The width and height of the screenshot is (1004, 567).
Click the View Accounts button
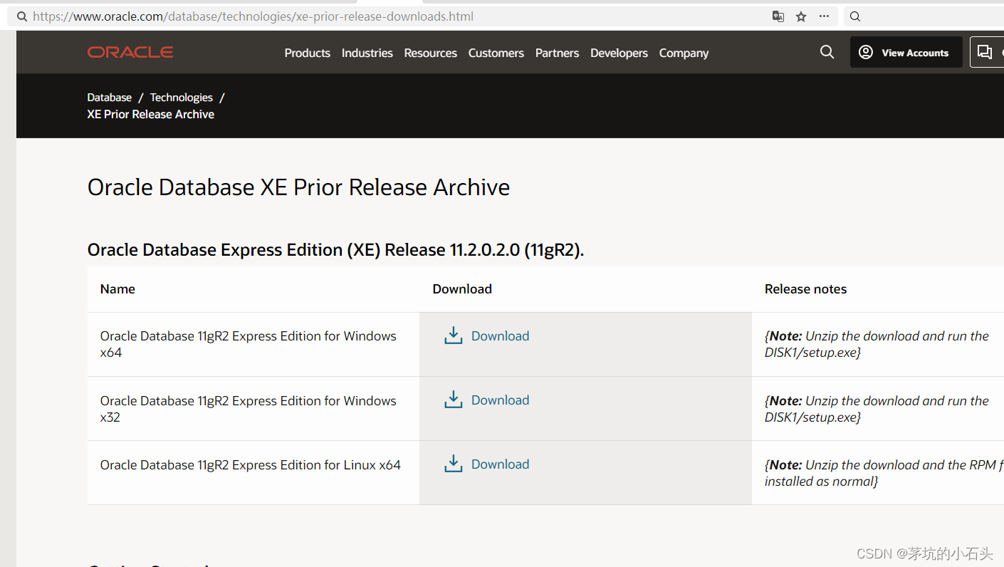point(906,52)
